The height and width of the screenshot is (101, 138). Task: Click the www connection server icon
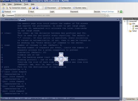133,29
